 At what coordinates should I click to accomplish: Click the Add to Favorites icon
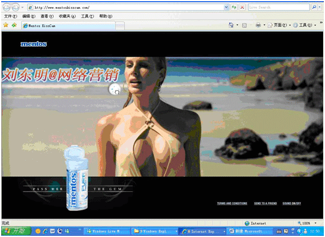pyautogui.click(x=14, y=25)
